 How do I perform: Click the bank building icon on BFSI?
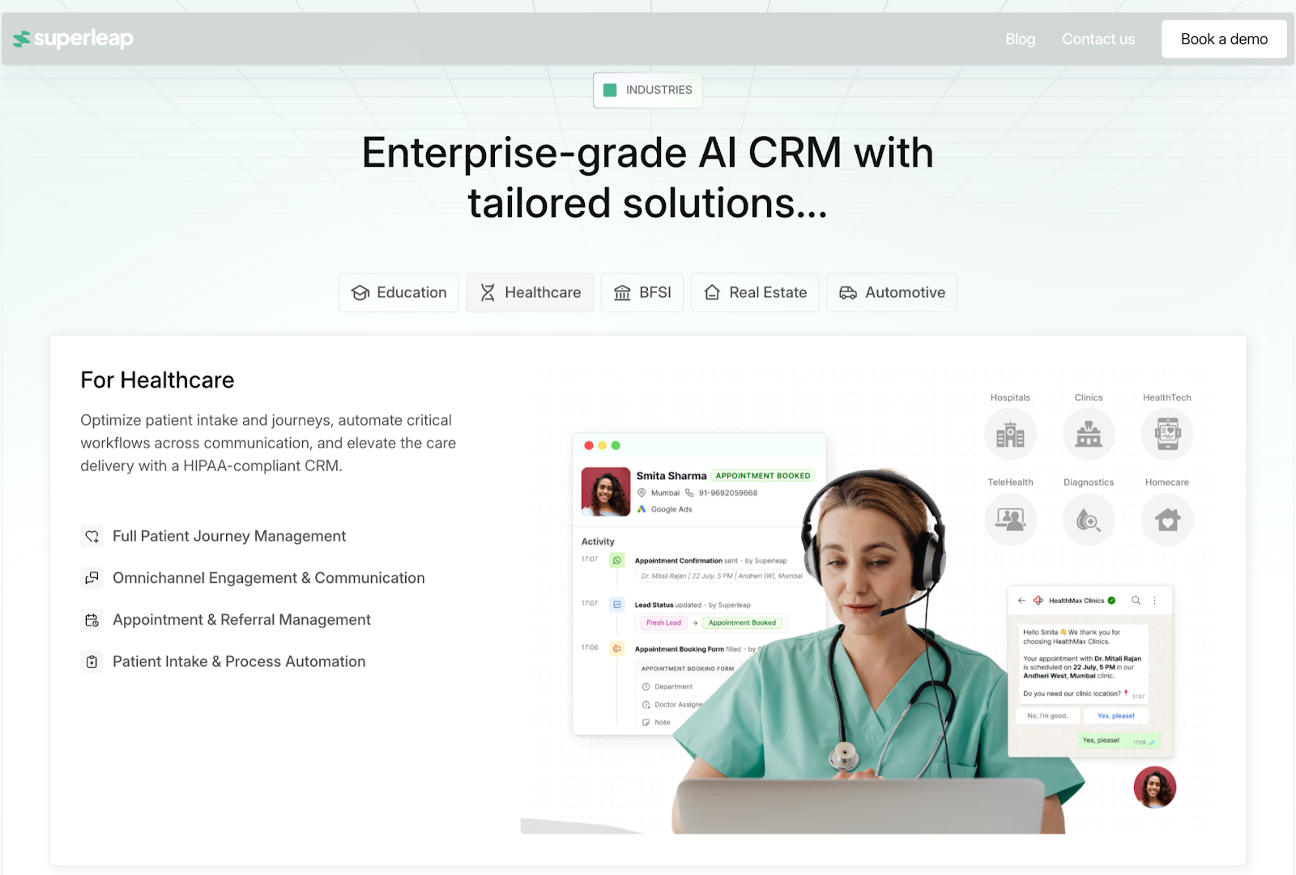(x=622, y=293)
